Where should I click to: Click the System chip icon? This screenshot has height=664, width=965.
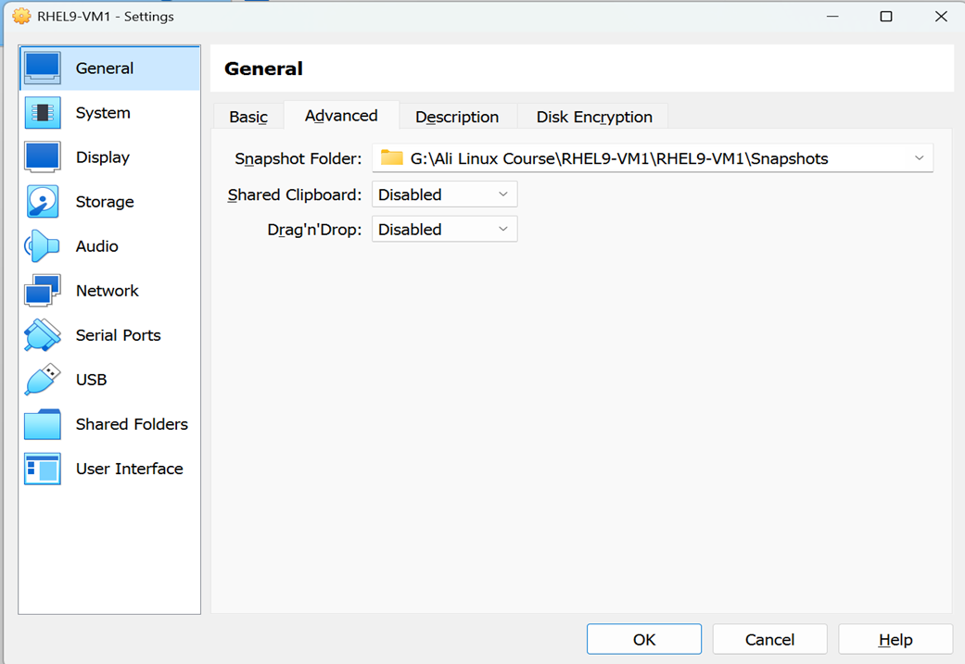pyautogui.click(x=43, y=112)
